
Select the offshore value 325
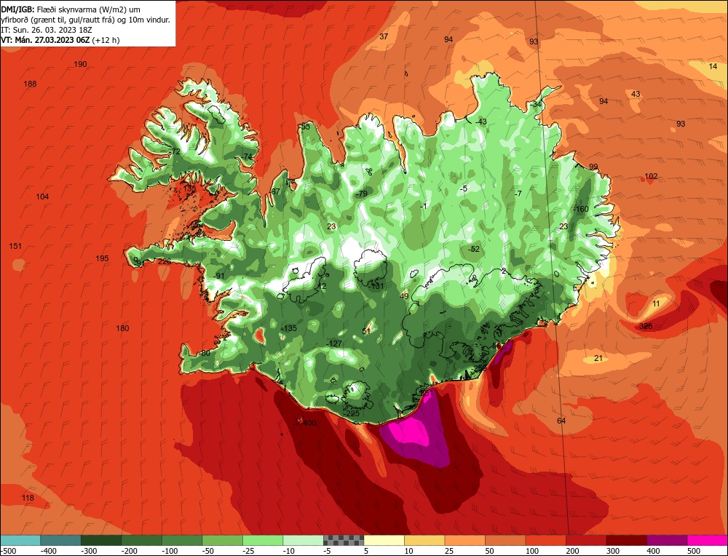(x=645, y=326)
